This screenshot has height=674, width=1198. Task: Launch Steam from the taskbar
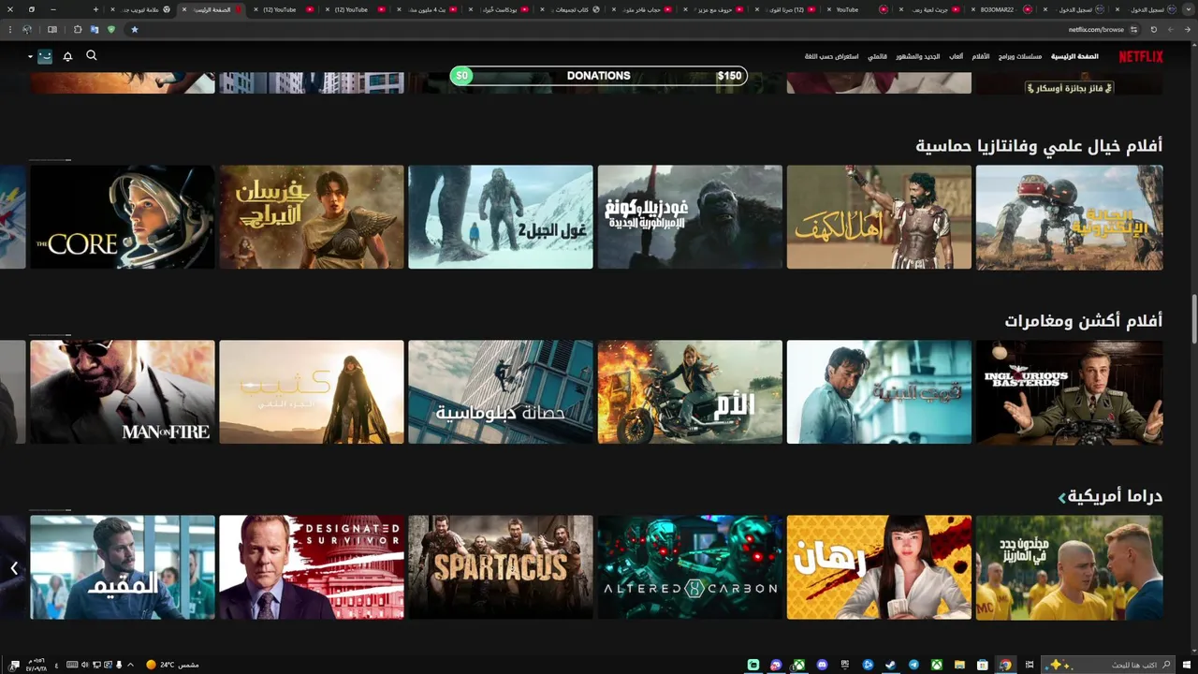[891, 665]
